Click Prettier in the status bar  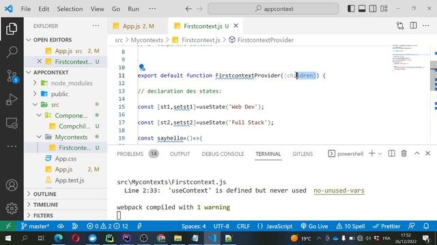[386, 226]
